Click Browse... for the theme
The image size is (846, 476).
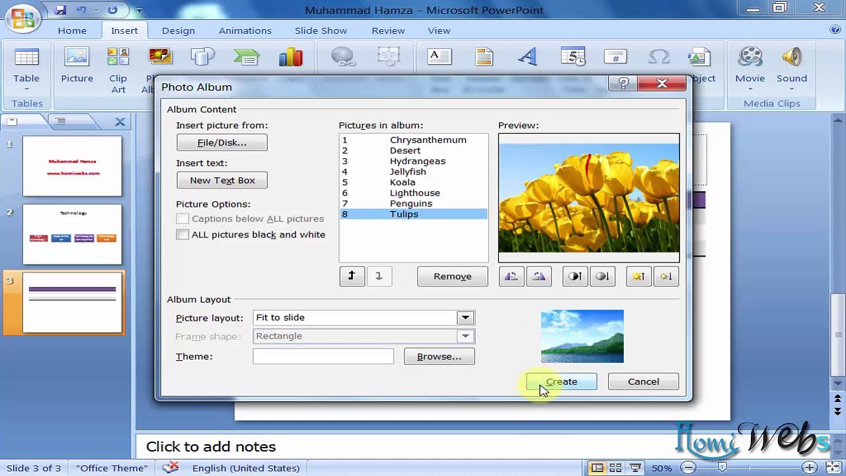pos(440,356)
